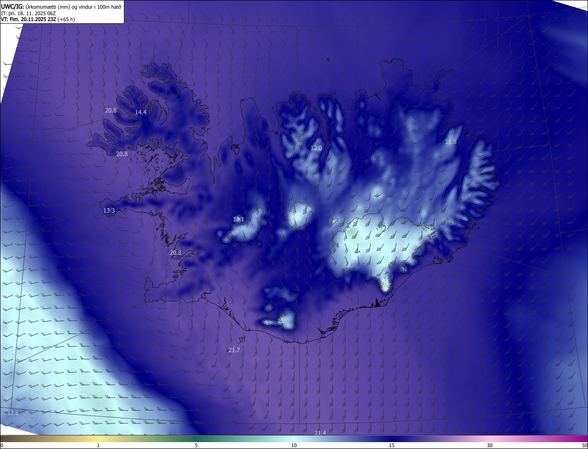
Task: Pick the "13.3" value label
Action: coord(109,210)
